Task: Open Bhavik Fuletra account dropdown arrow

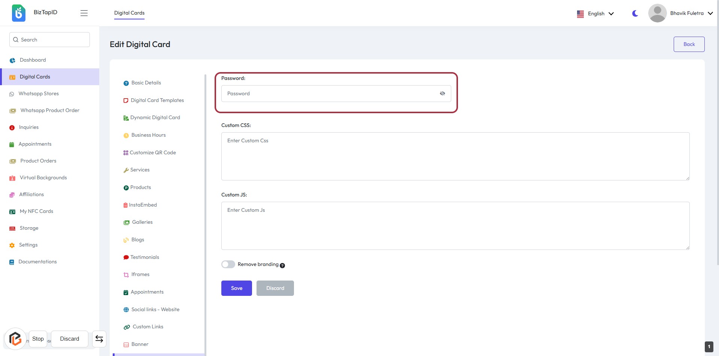Action: coord(710,13)
